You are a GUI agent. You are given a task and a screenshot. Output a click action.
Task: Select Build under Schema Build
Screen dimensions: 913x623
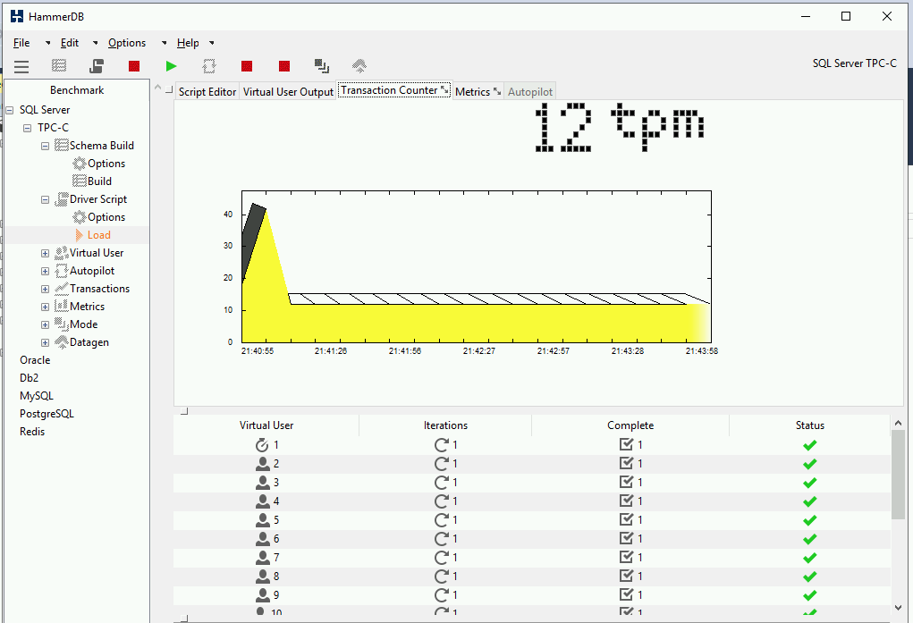click(x=99, y=181)
